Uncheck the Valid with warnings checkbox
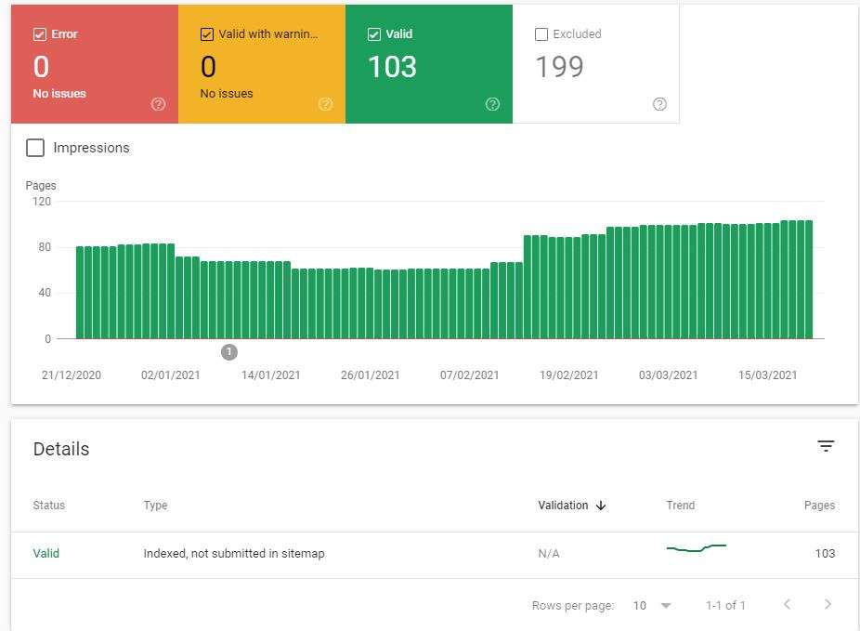Screen dimensions: 860x631 (x=207, y=34)
